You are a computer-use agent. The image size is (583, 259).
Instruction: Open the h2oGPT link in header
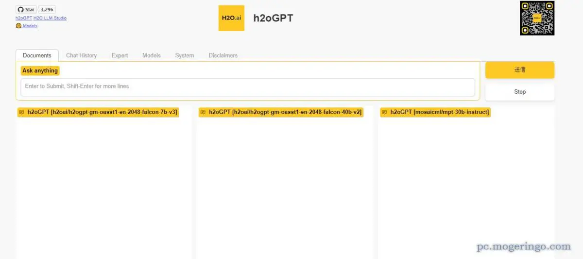point(24,18)
